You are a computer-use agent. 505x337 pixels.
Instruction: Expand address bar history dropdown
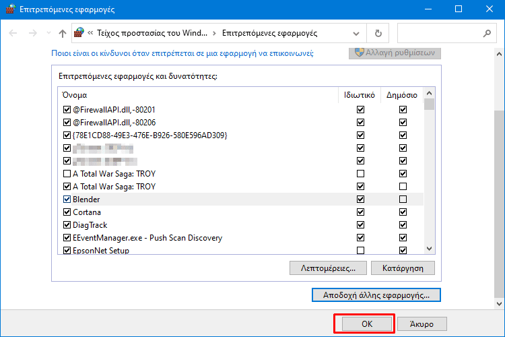[356, 33]
